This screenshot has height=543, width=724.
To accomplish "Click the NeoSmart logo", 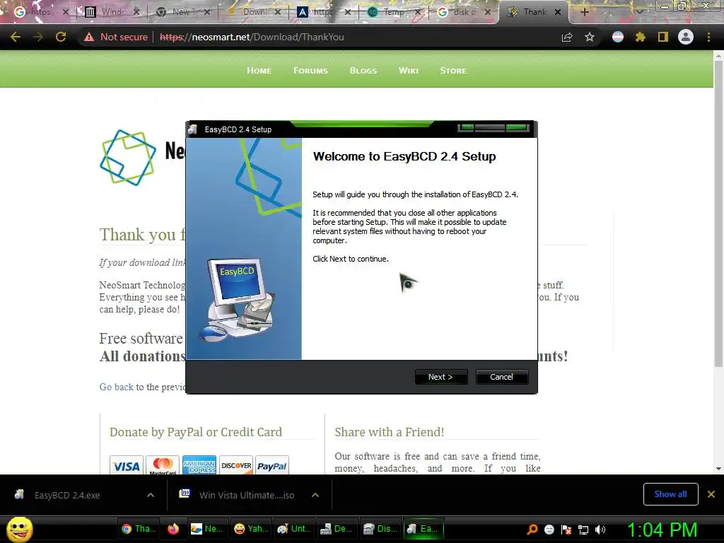I will tap(128, 158).
